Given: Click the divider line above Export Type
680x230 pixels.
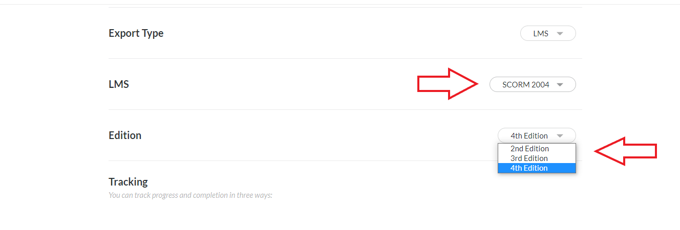Looking at the screenshot, I should (x=345, y=7).
